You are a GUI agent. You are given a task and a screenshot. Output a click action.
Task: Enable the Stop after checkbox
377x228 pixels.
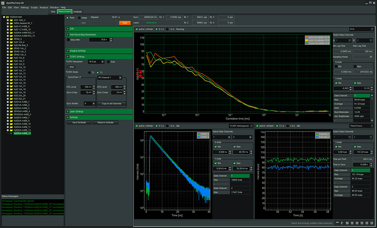[68, 40]
